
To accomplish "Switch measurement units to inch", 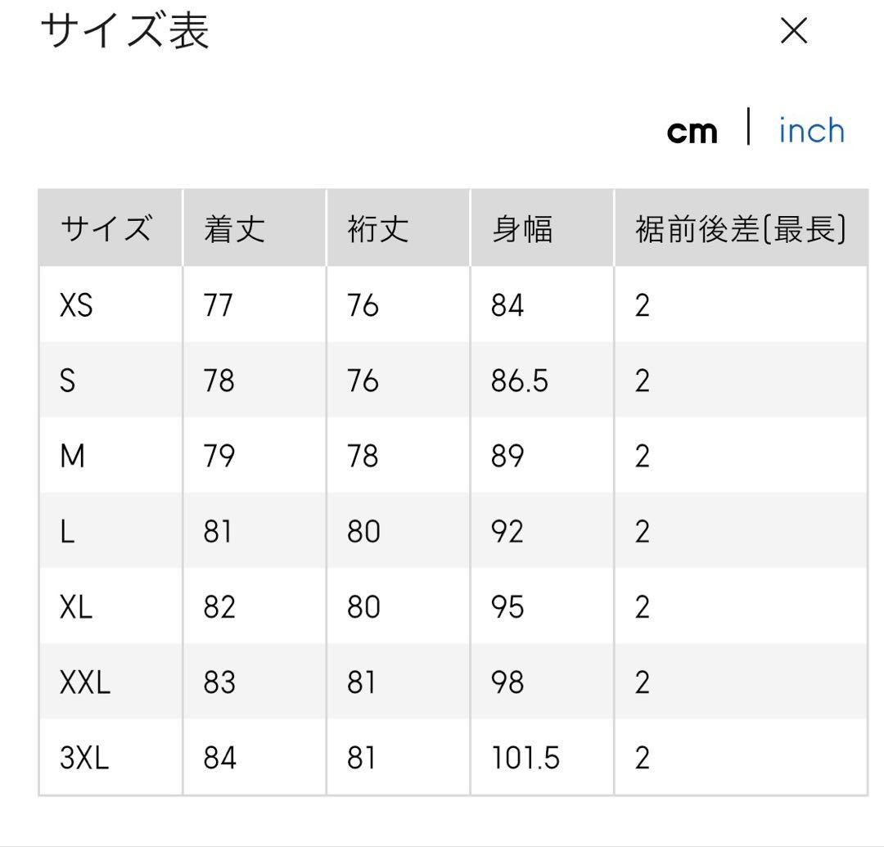I will tap(811, 131).
